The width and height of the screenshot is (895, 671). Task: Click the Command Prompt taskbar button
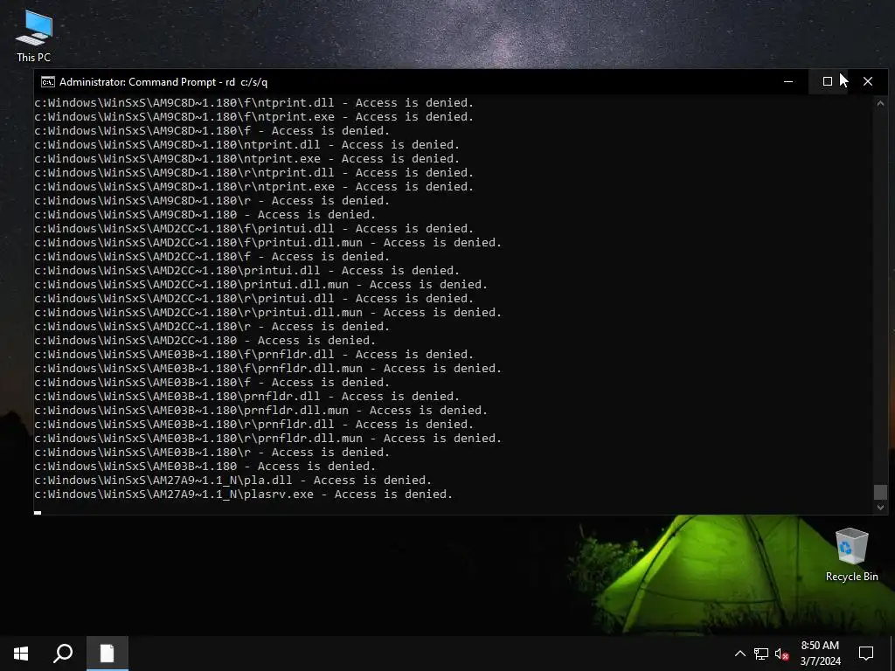point(108,654)
